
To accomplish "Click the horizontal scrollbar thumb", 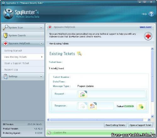I will 96,120.
